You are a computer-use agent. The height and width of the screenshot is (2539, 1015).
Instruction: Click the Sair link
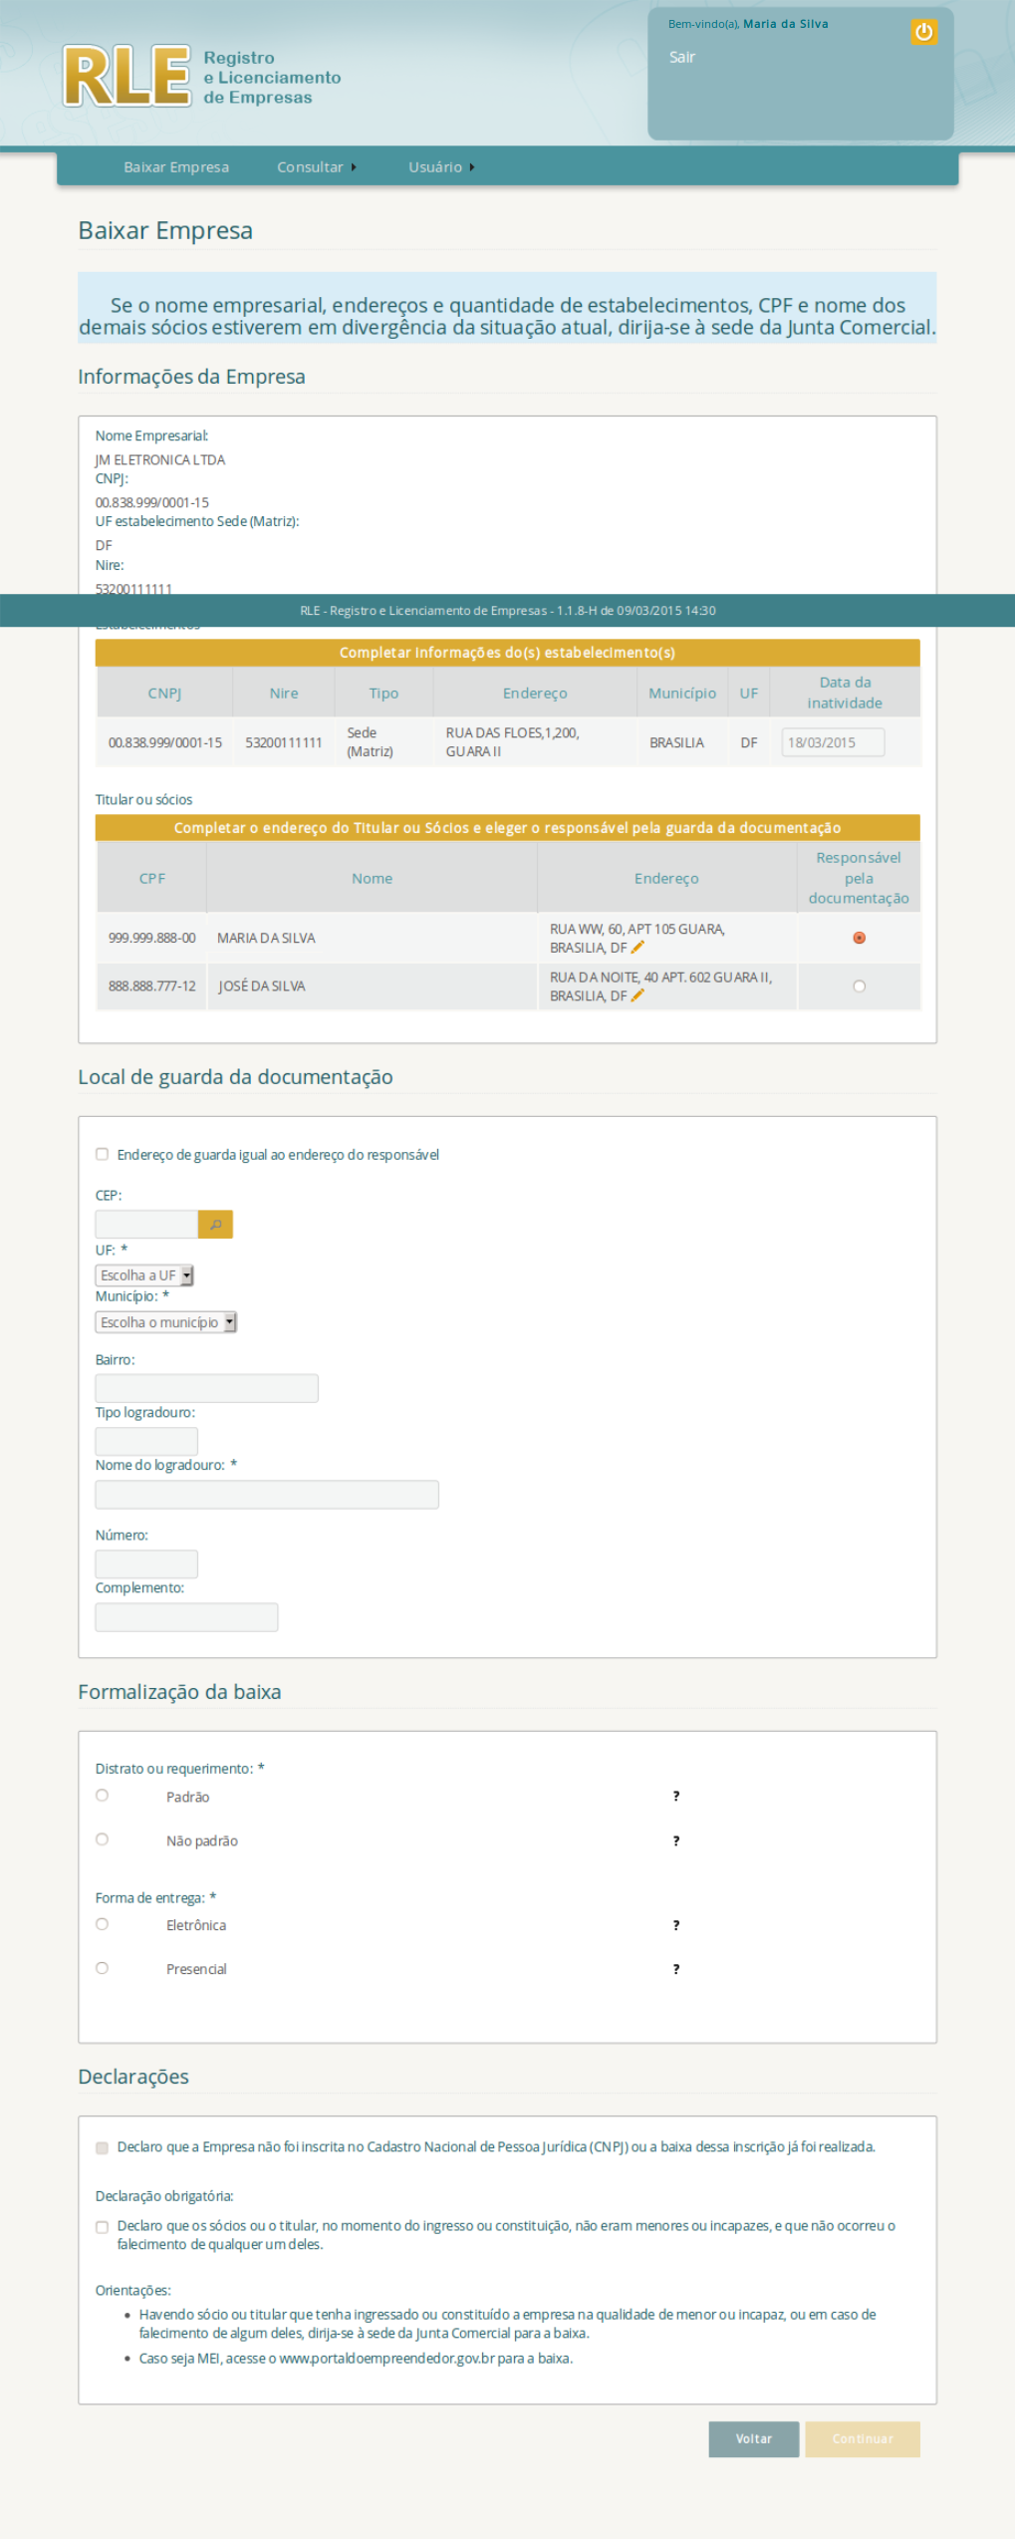point(682,57)
